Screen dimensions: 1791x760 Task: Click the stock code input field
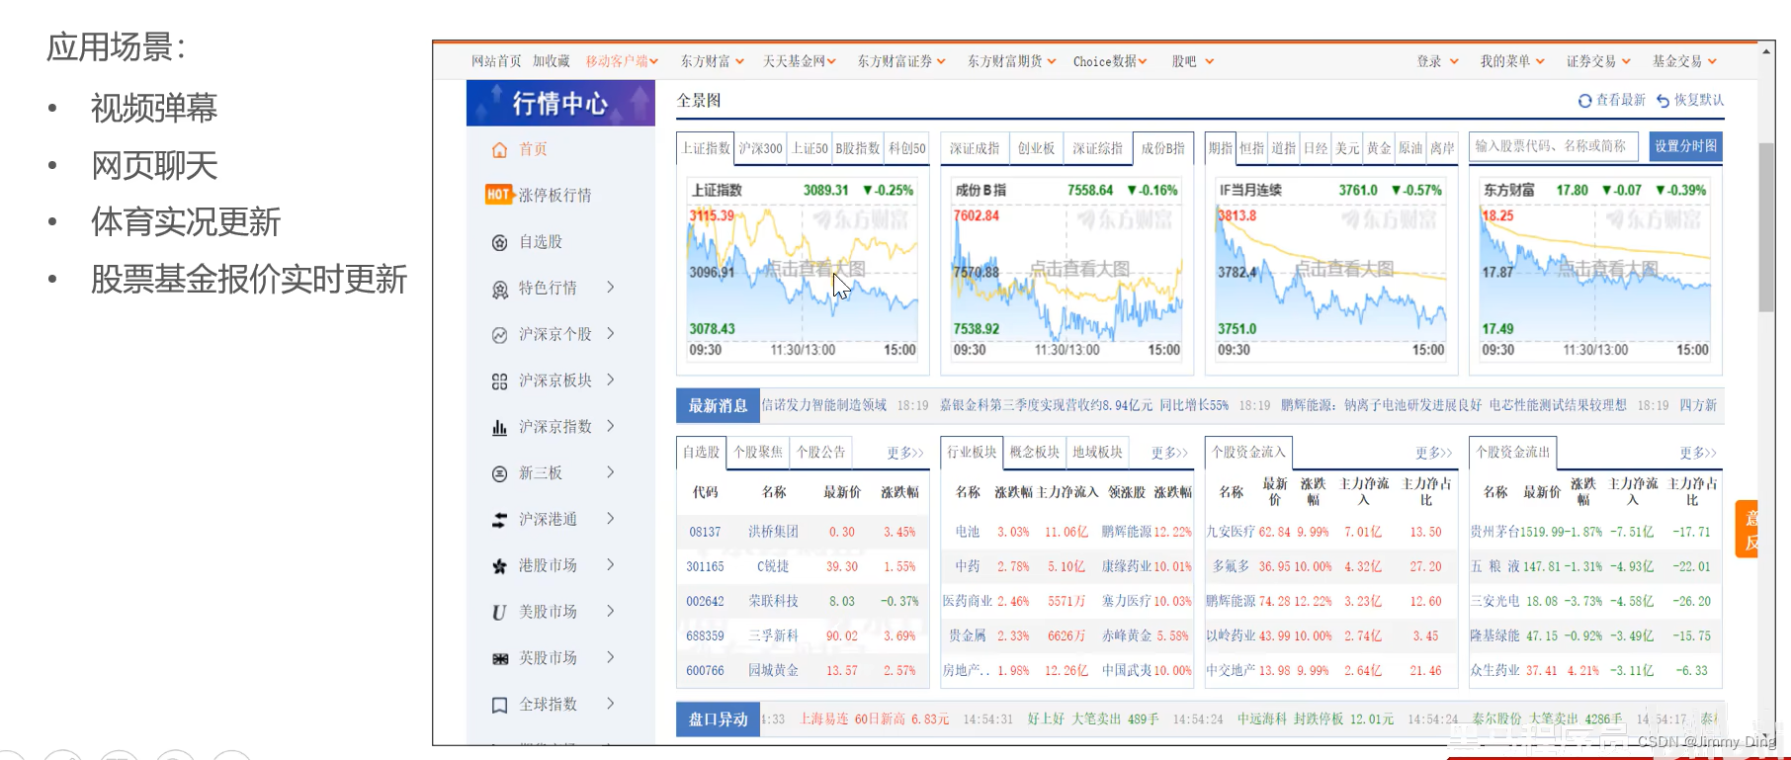point(1554,146)
